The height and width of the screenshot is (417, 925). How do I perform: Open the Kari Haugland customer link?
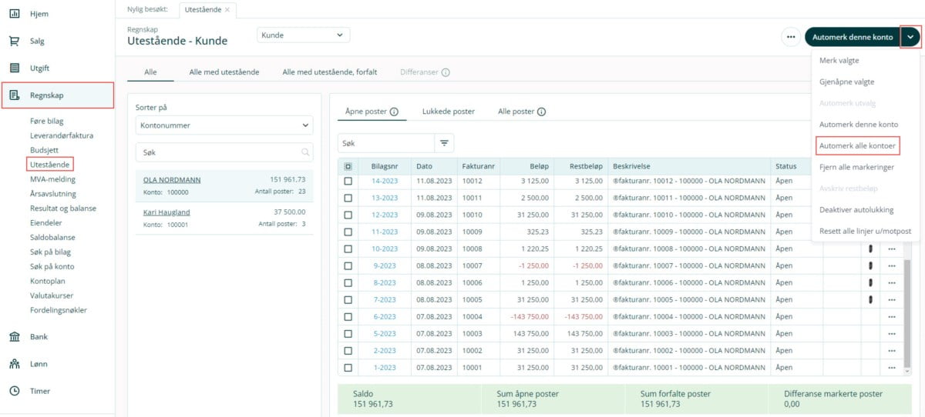click(x=166, y=212)
